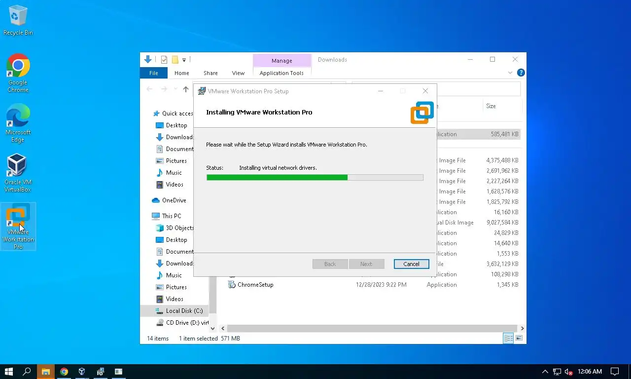631x379 pixels.
Task: Click the installer progress bar
Action: coord(315,178)
